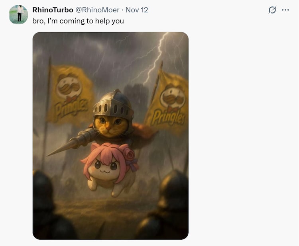Open the attached cat knight image
299x246 pixels.
tap(110, 135)
